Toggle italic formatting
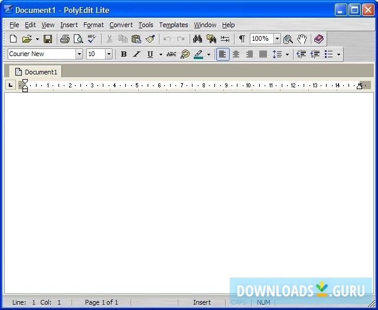Screen dimensions: 378x310 coord(136,54)
